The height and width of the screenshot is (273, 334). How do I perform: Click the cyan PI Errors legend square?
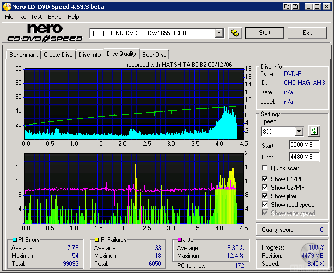point(14,240)
